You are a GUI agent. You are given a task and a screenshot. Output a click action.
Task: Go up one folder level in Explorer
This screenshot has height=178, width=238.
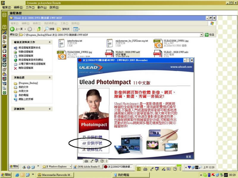click(x=39, y=29)
